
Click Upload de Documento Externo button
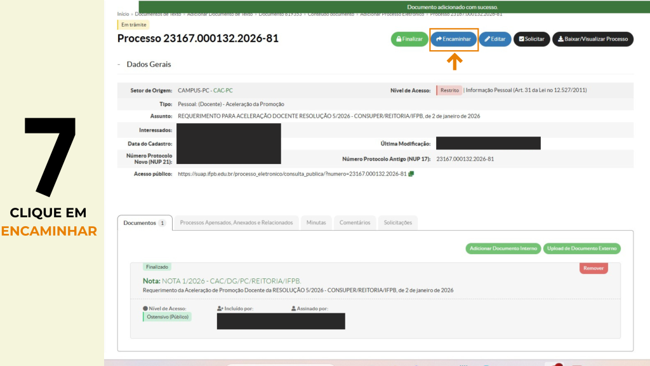point(582,248)
